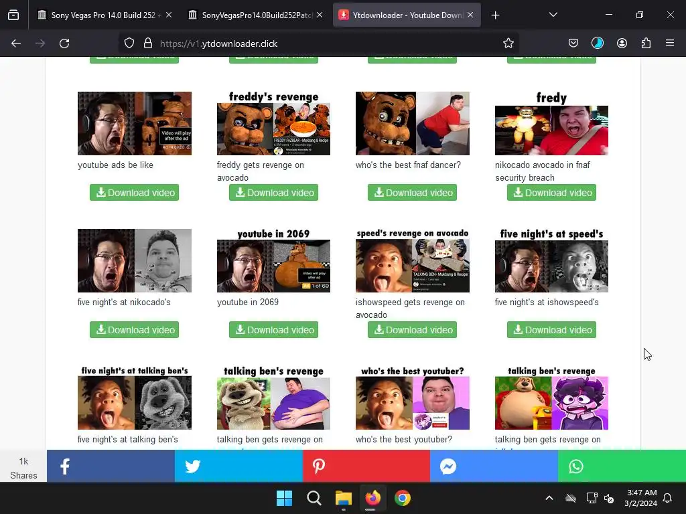Open 'youtube ads be like' thumbnail
This screenshot has width=686, height=514.
click(x=134, y=123)
